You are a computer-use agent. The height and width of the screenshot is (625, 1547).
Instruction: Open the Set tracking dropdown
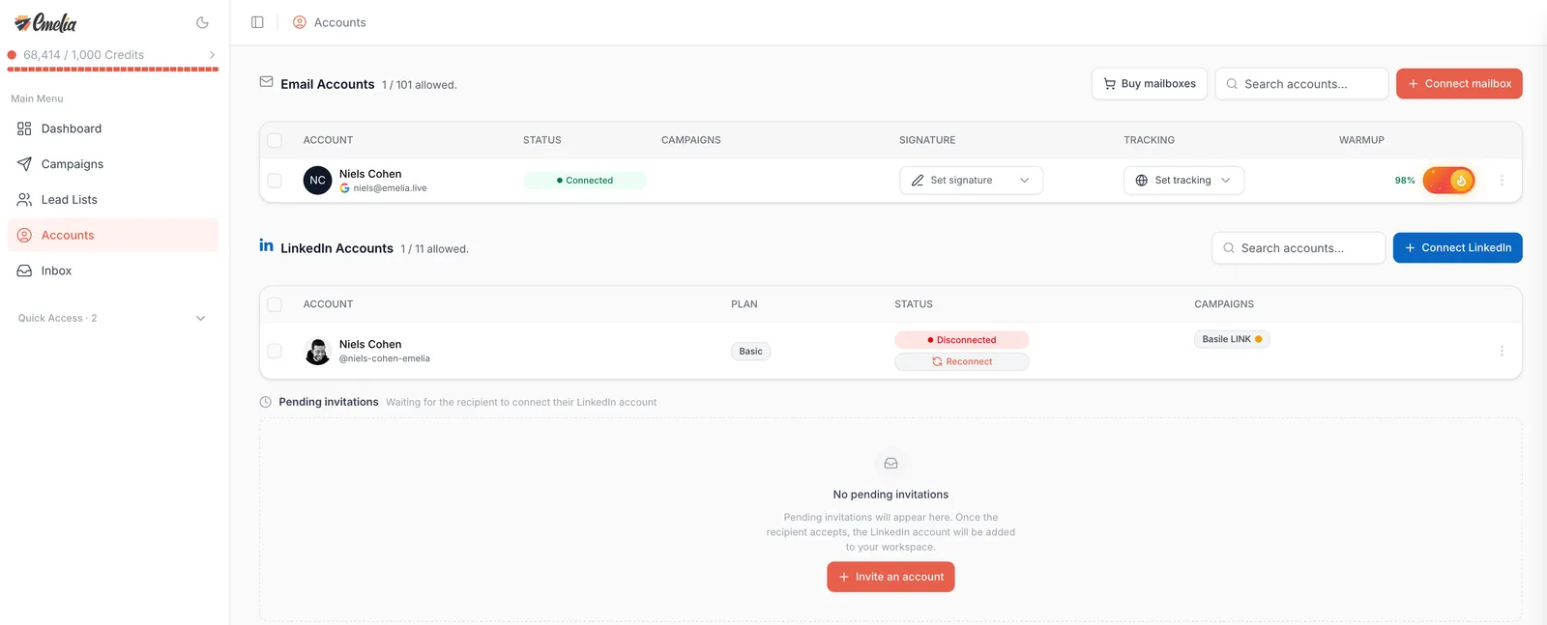coord(1183,181)
